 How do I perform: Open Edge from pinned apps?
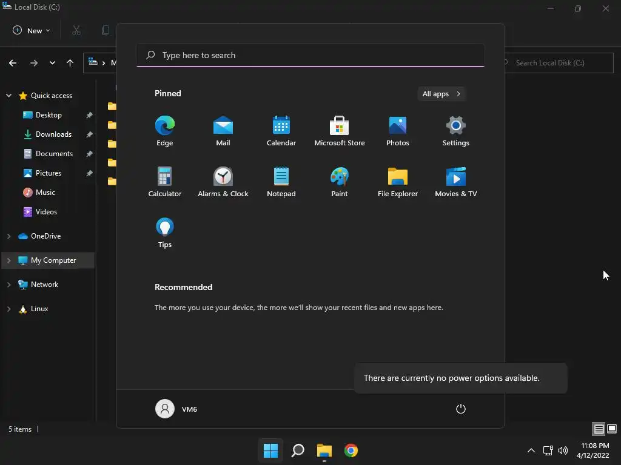pos(165,131)
